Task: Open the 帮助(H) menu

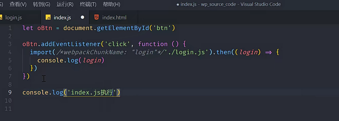Action: point(111,4)
